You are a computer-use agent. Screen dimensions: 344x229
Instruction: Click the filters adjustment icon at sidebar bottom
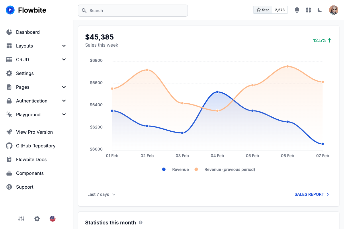[21, 219]
